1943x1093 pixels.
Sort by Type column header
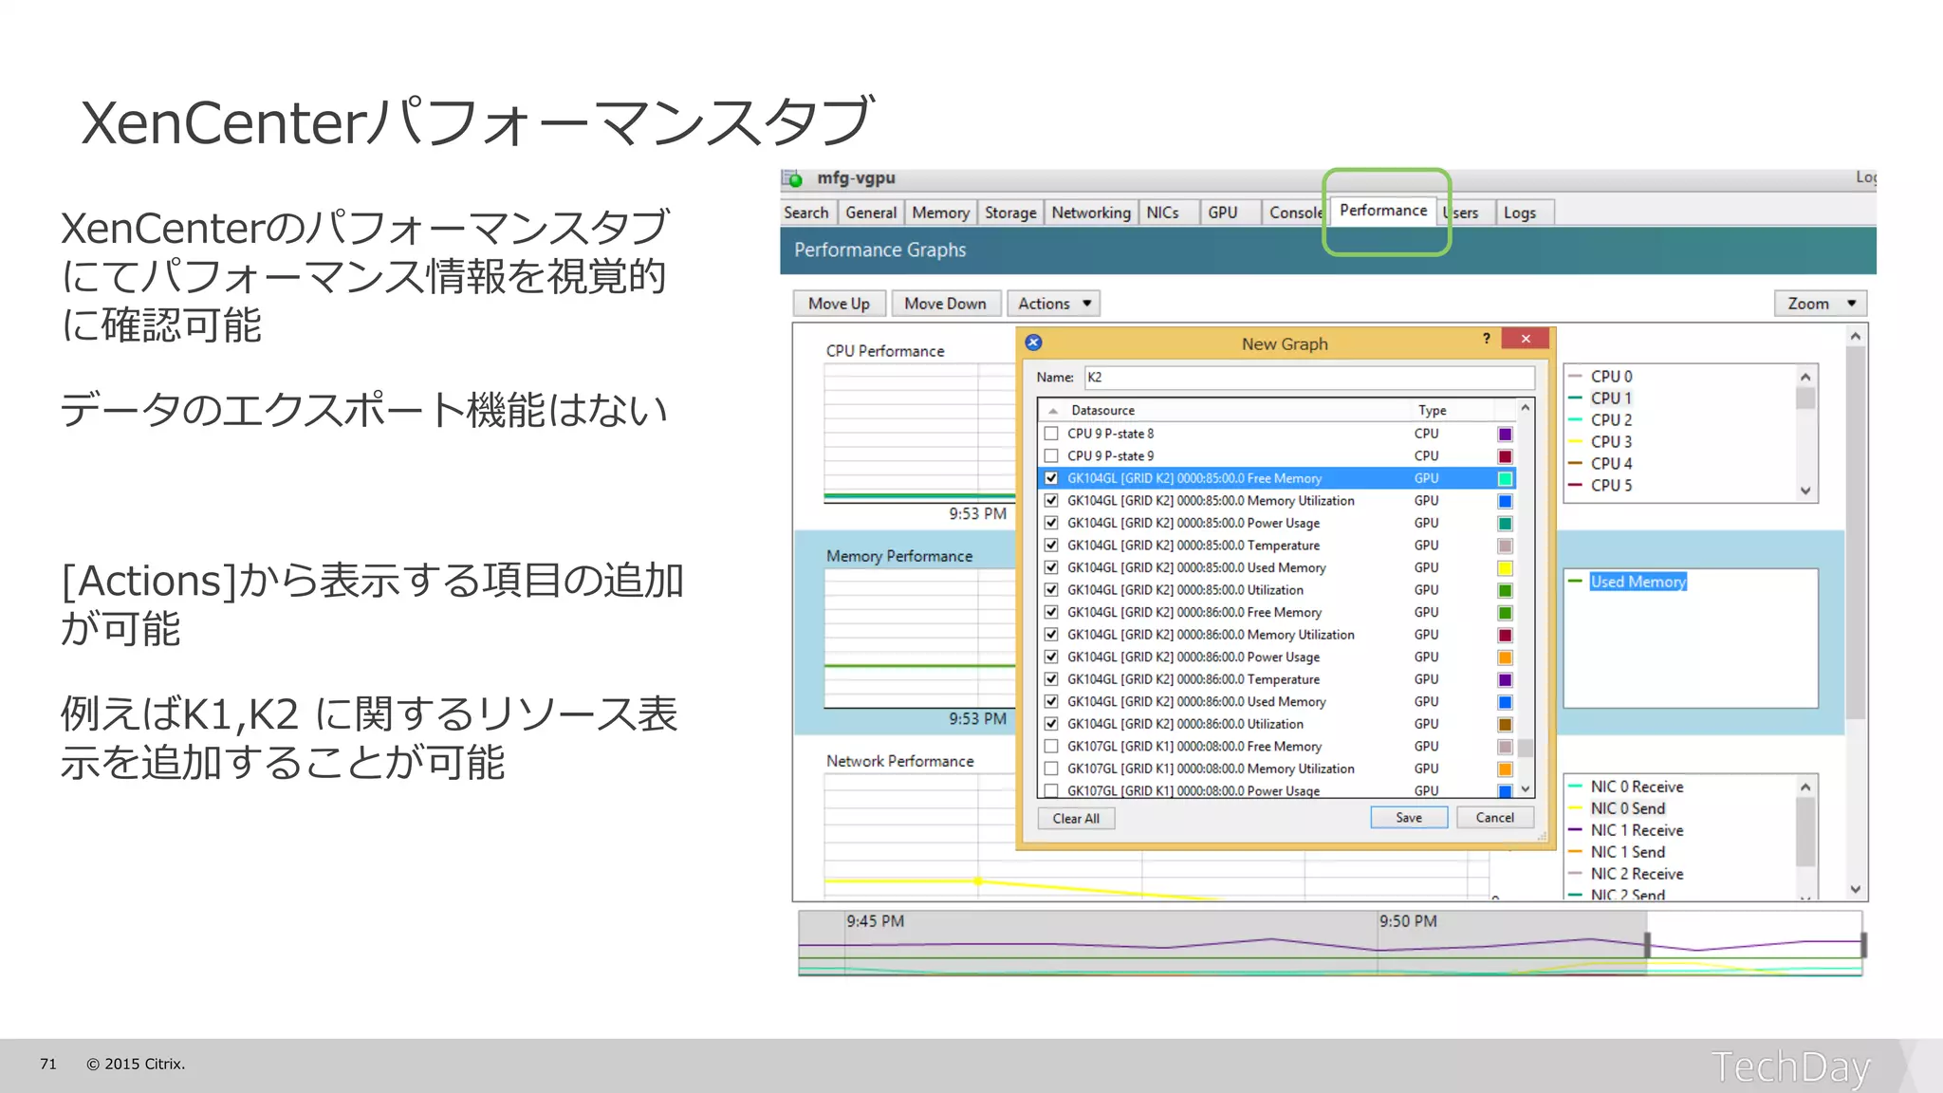1432,410
